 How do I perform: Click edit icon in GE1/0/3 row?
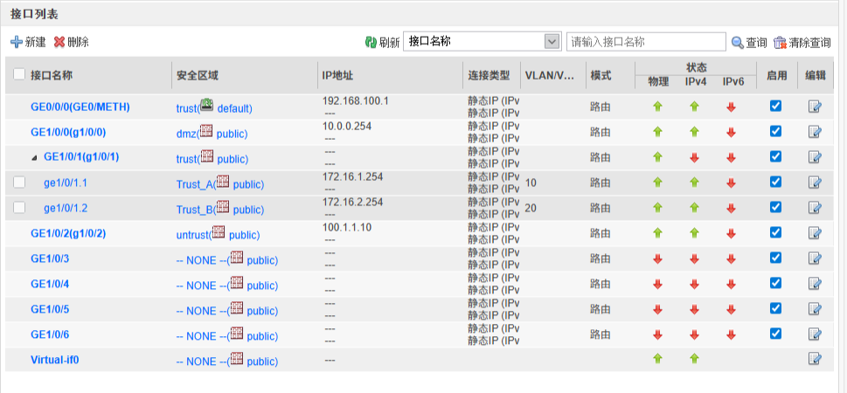pyautogui.click(x=815, y=258)
